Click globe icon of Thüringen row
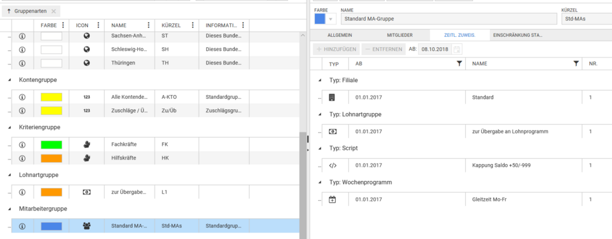Image resolution: width=612 pixels, height=239 pixels. coord(87,63)
